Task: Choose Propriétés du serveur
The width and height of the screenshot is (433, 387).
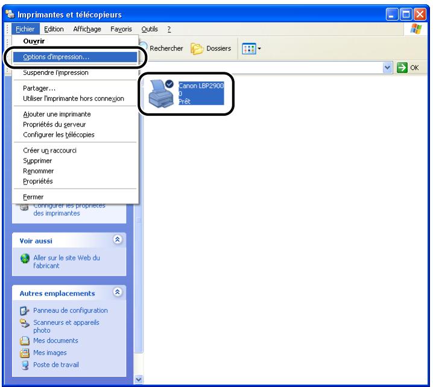Action: point(75,125)
